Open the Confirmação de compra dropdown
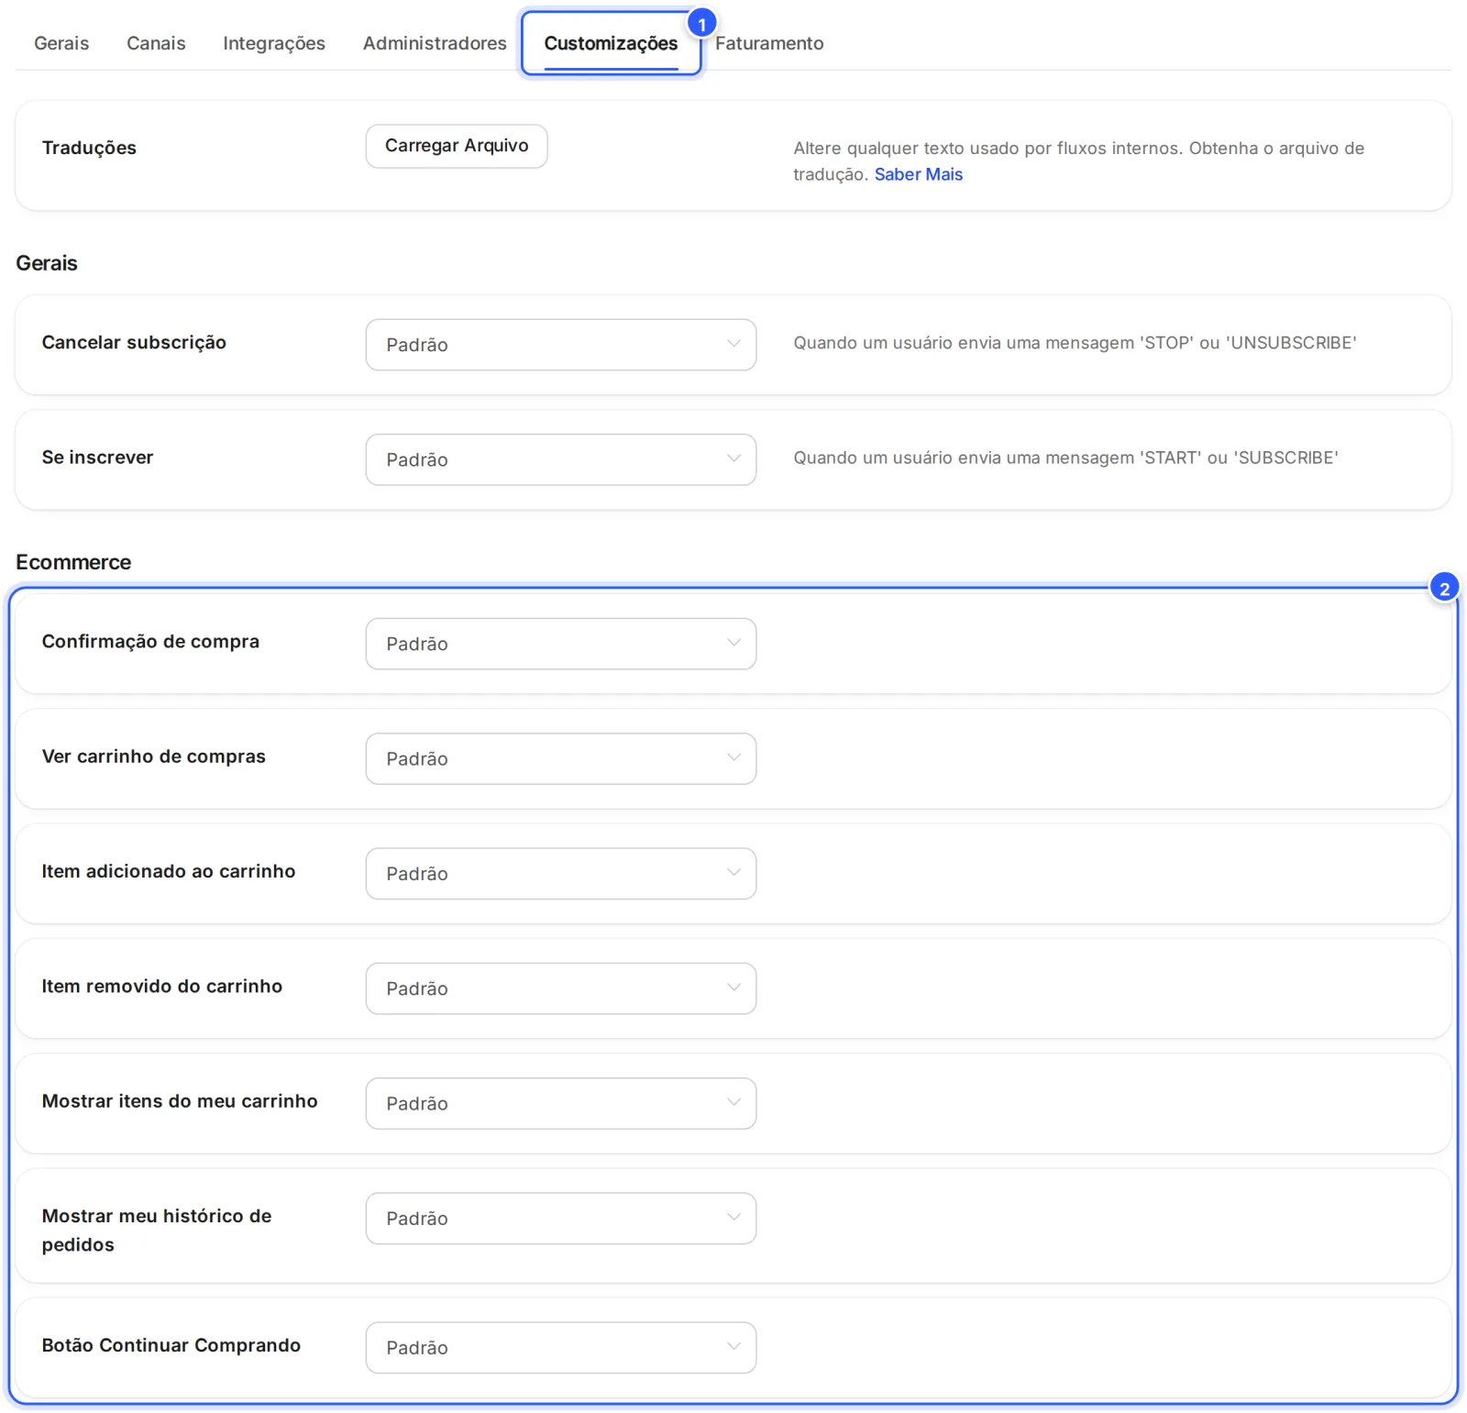This screenshot has width=1467, height=1413. pyautogui.click(x=561, y=644)
